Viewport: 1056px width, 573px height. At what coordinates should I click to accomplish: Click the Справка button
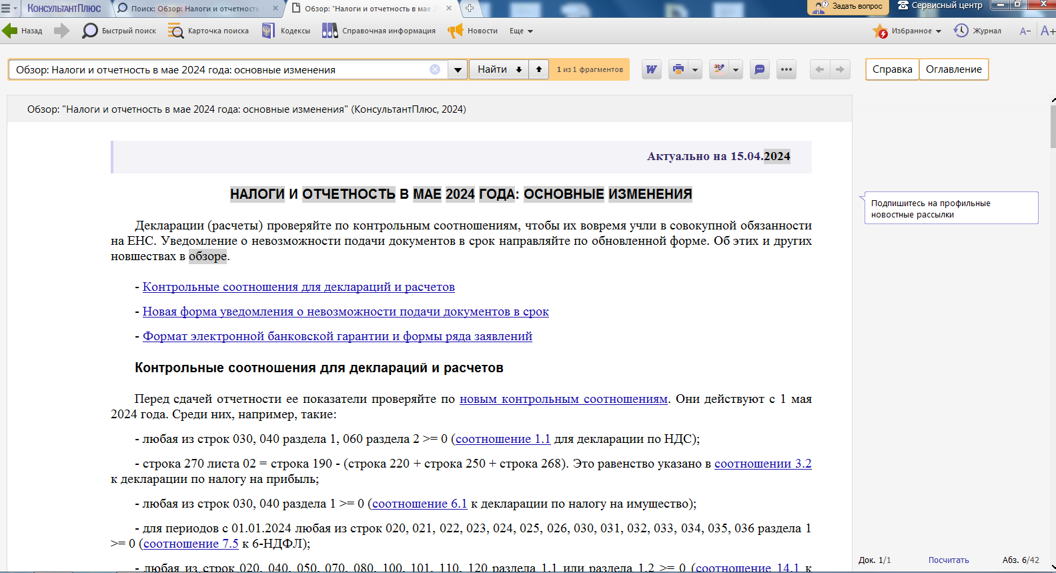click(x=892, y=69)
